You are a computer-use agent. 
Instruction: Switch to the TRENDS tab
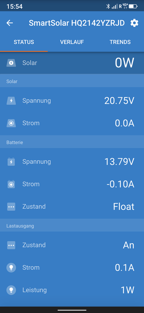(x=120, y=42)
